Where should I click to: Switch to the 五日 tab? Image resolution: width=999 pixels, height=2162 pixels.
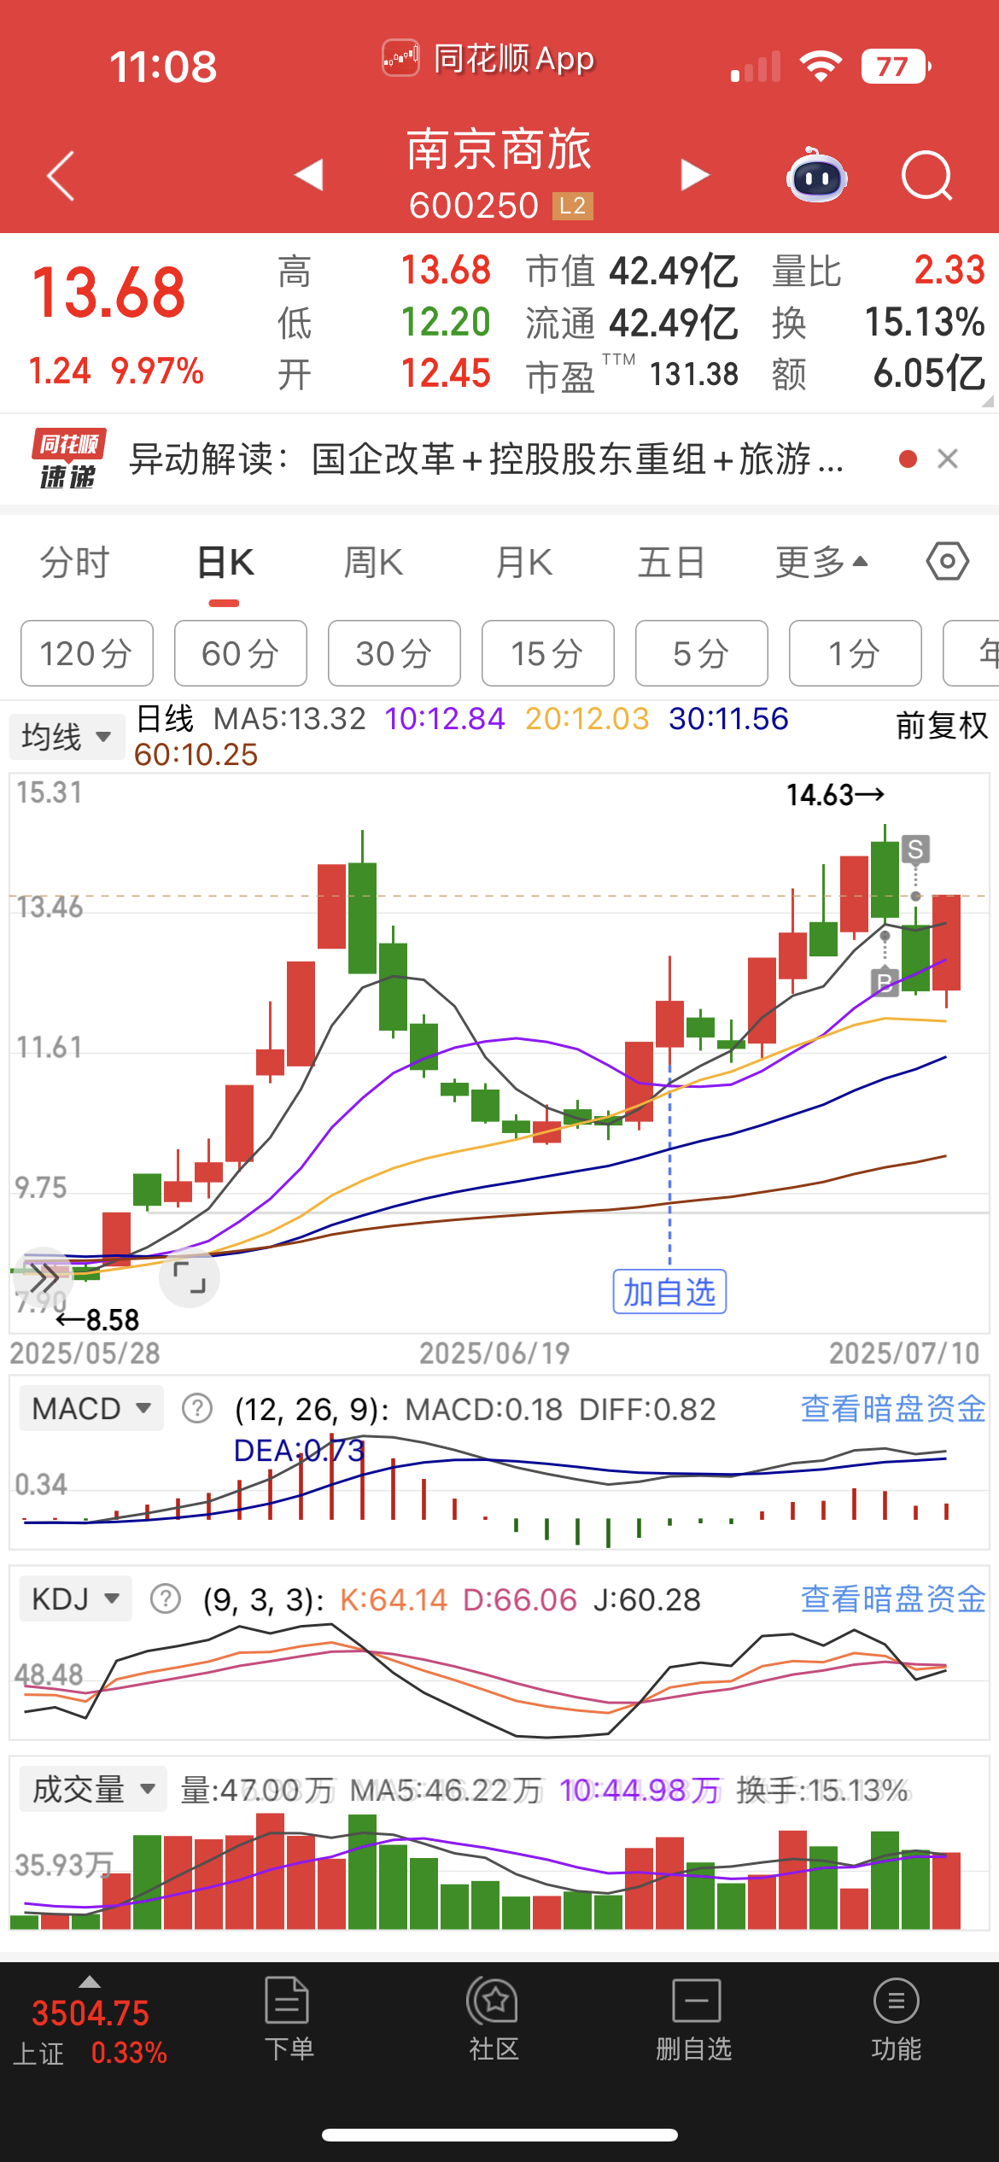(671, 563)
